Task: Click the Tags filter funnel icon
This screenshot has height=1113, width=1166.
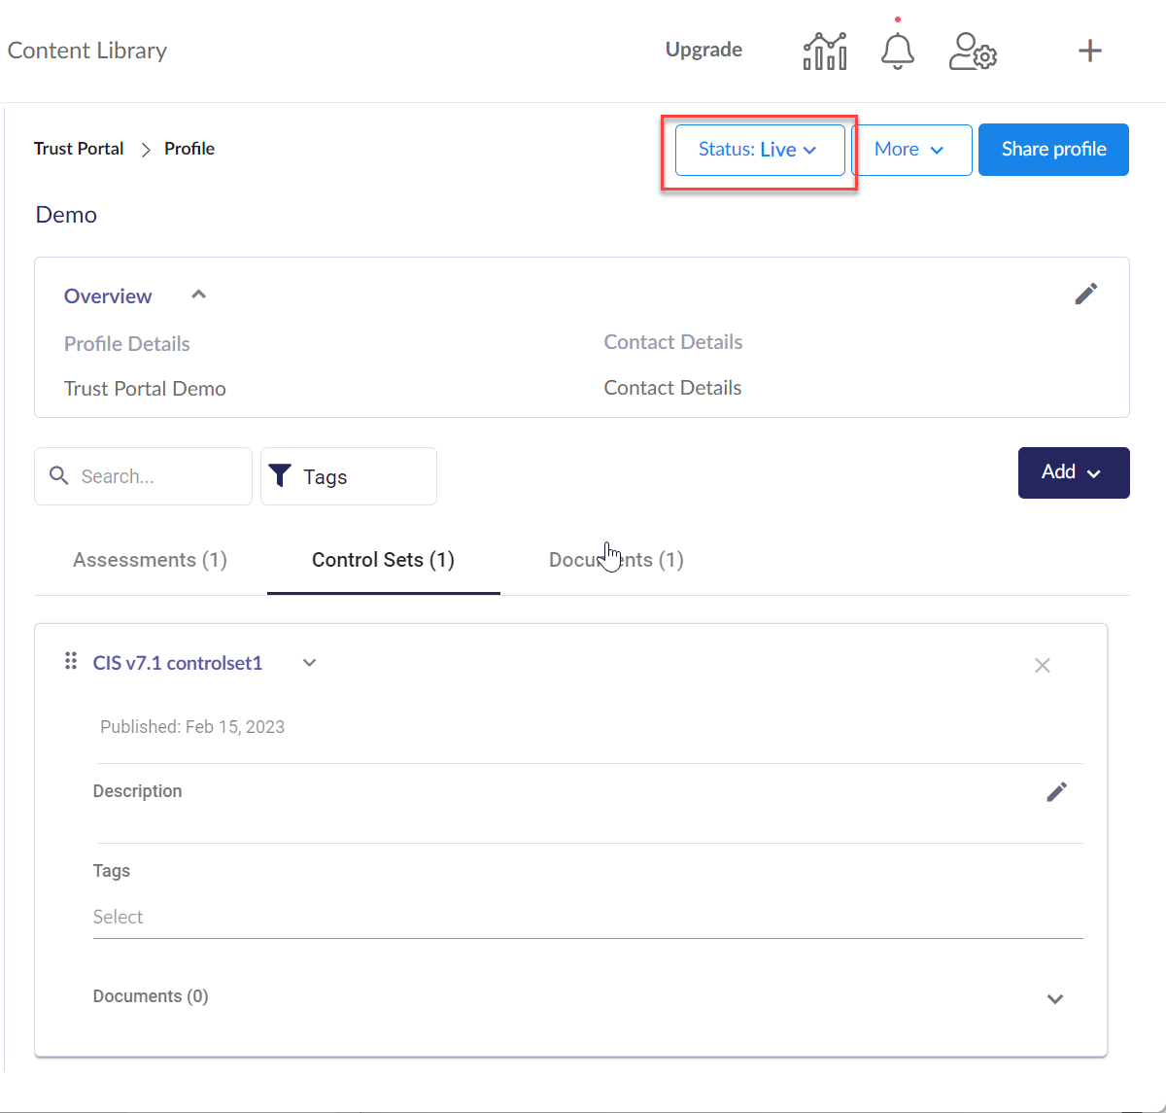Action: click(280, 475)
